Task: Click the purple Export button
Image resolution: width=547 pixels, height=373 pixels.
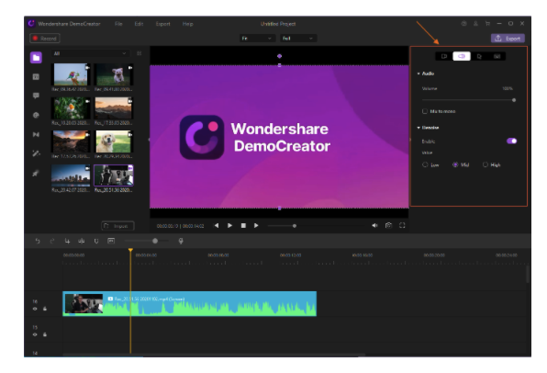Action: tap(508, 39)
